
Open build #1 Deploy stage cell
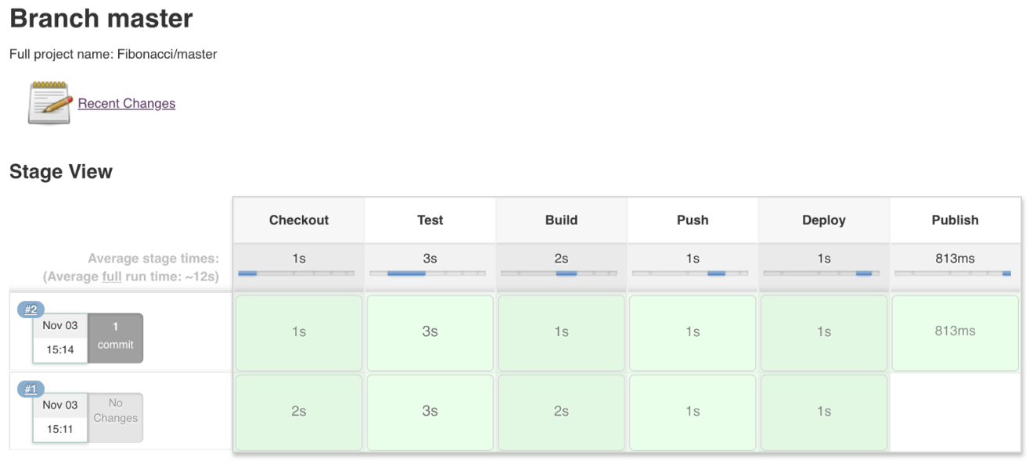(x=824, y=412)
